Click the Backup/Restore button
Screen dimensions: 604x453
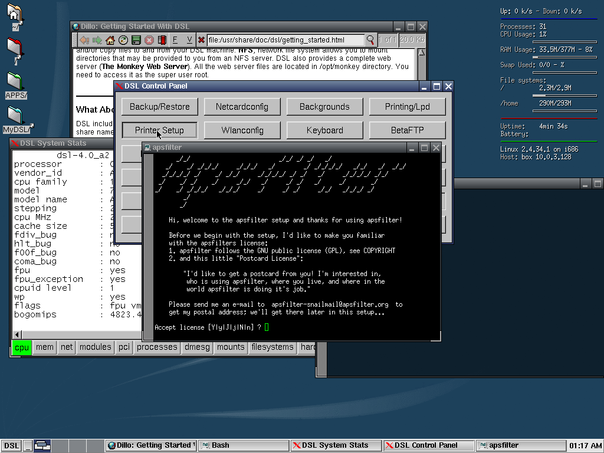(x=159, y=107)
